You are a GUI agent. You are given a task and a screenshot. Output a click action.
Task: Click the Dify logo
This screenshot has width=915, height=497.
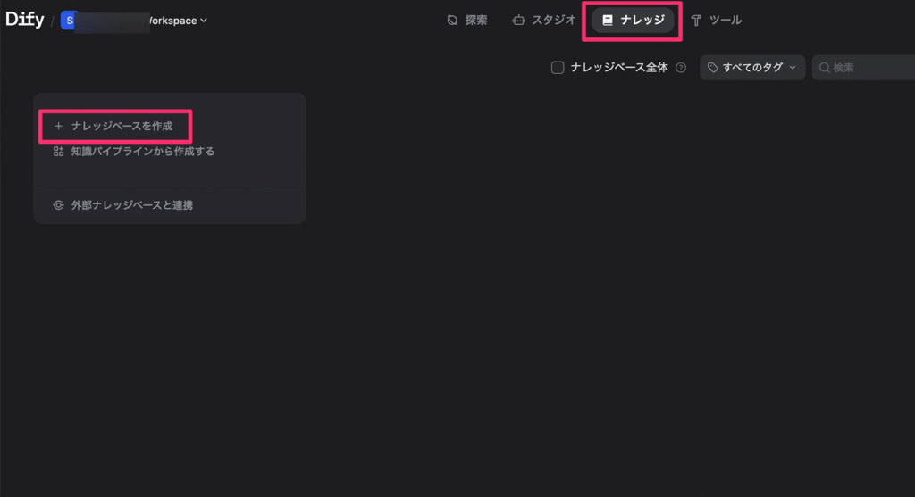tap(25, 20)
